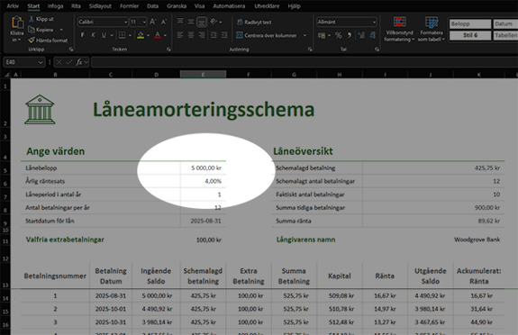Cancel formula entry with X icon

click(59, 62)
